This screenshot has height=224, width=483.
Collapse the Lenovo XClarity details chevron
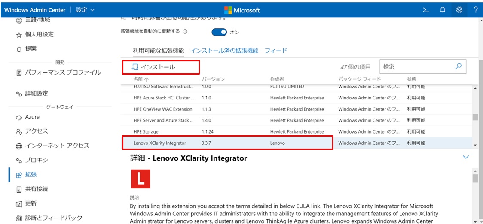(x=466, y=158)
